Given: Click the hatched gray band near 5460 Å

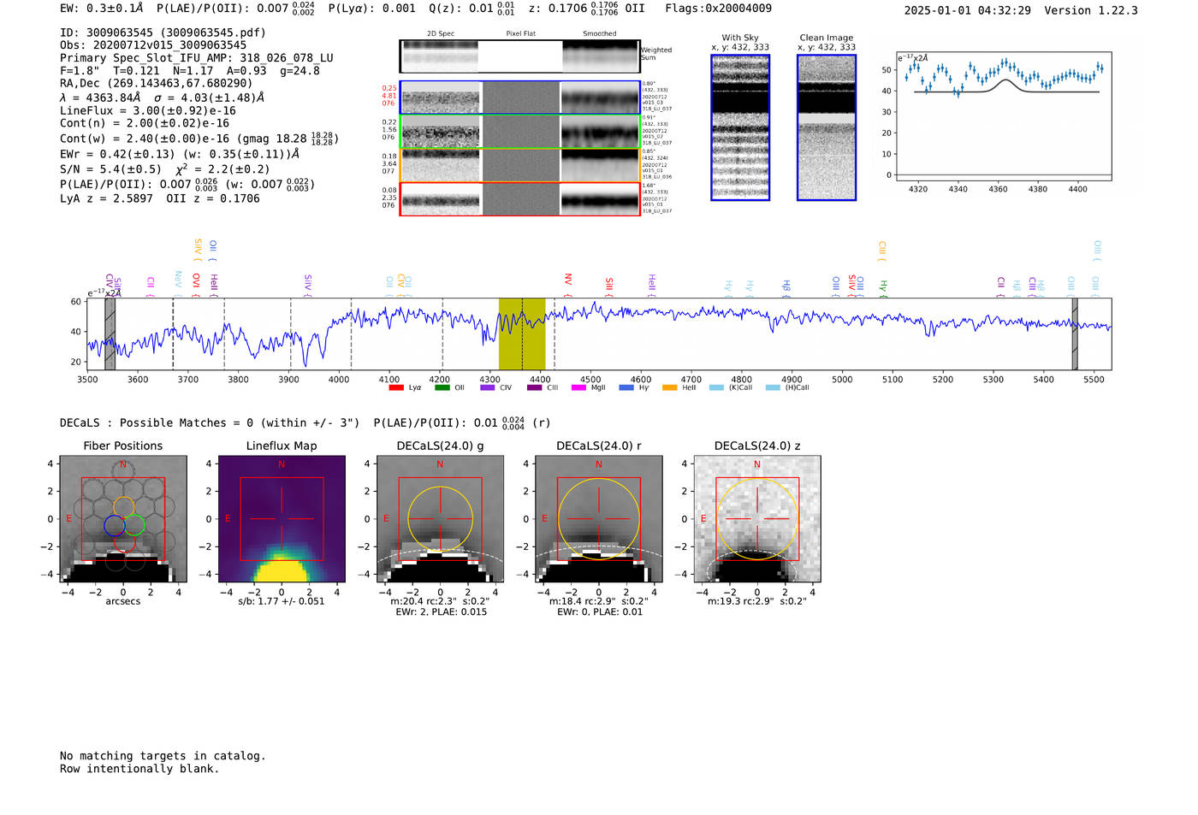Looking at the screenshot, I should tap(1075, 334).
